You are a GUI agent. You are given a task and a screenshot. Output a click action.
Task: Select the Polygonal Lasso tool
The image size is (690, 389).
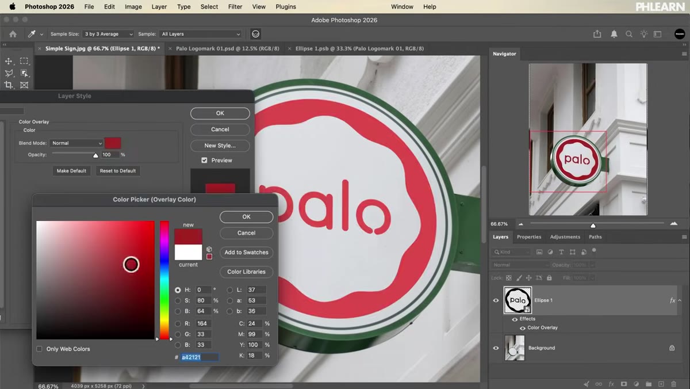[9, 73]
